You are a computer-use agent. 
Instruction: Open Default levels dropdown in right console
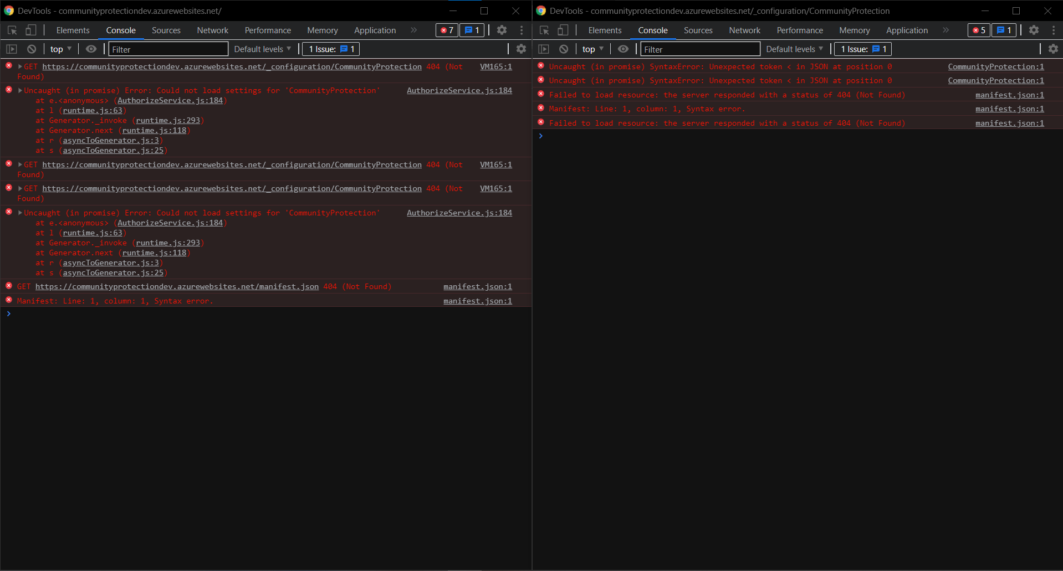(794, 49)
